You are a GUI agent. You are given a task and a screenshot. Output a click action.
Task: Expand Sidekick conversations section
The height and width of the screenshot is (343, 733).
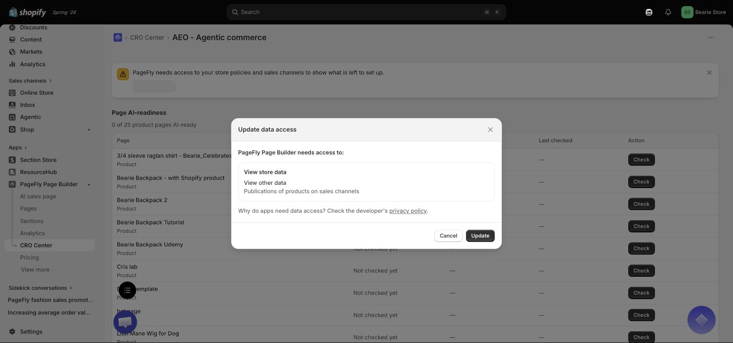(x=40, y=288)
